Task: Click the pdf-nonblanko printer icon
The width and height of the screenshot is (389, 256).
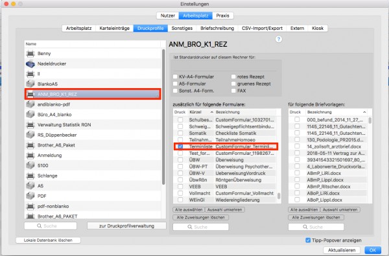Action: point(30,206)
